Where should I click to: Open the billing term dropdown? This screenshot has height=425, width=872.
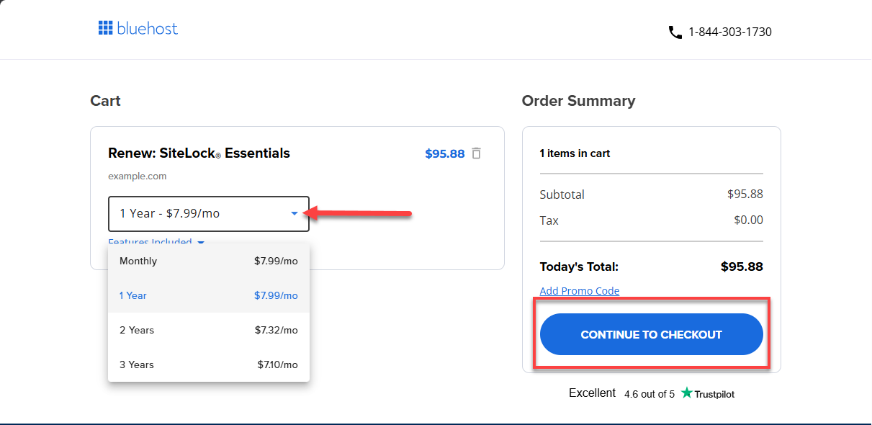209,213
